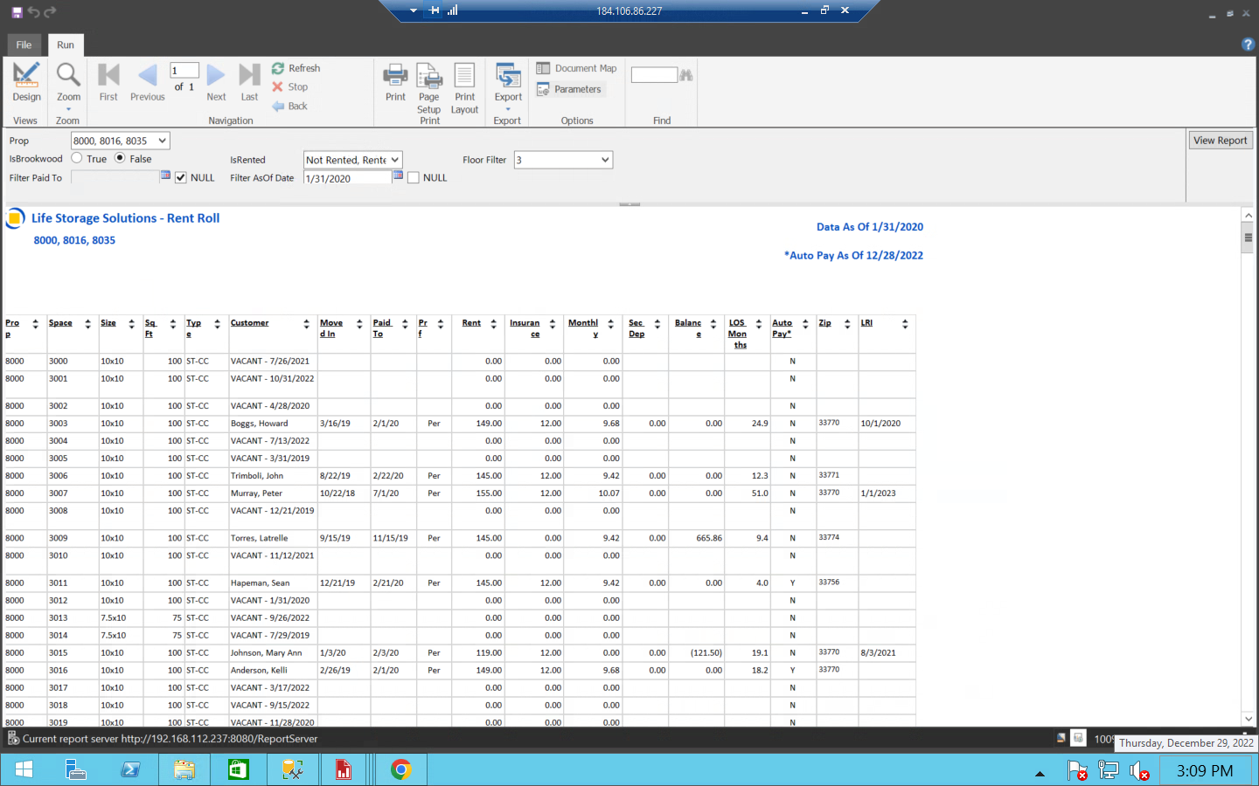Select the Run tab

65,45
